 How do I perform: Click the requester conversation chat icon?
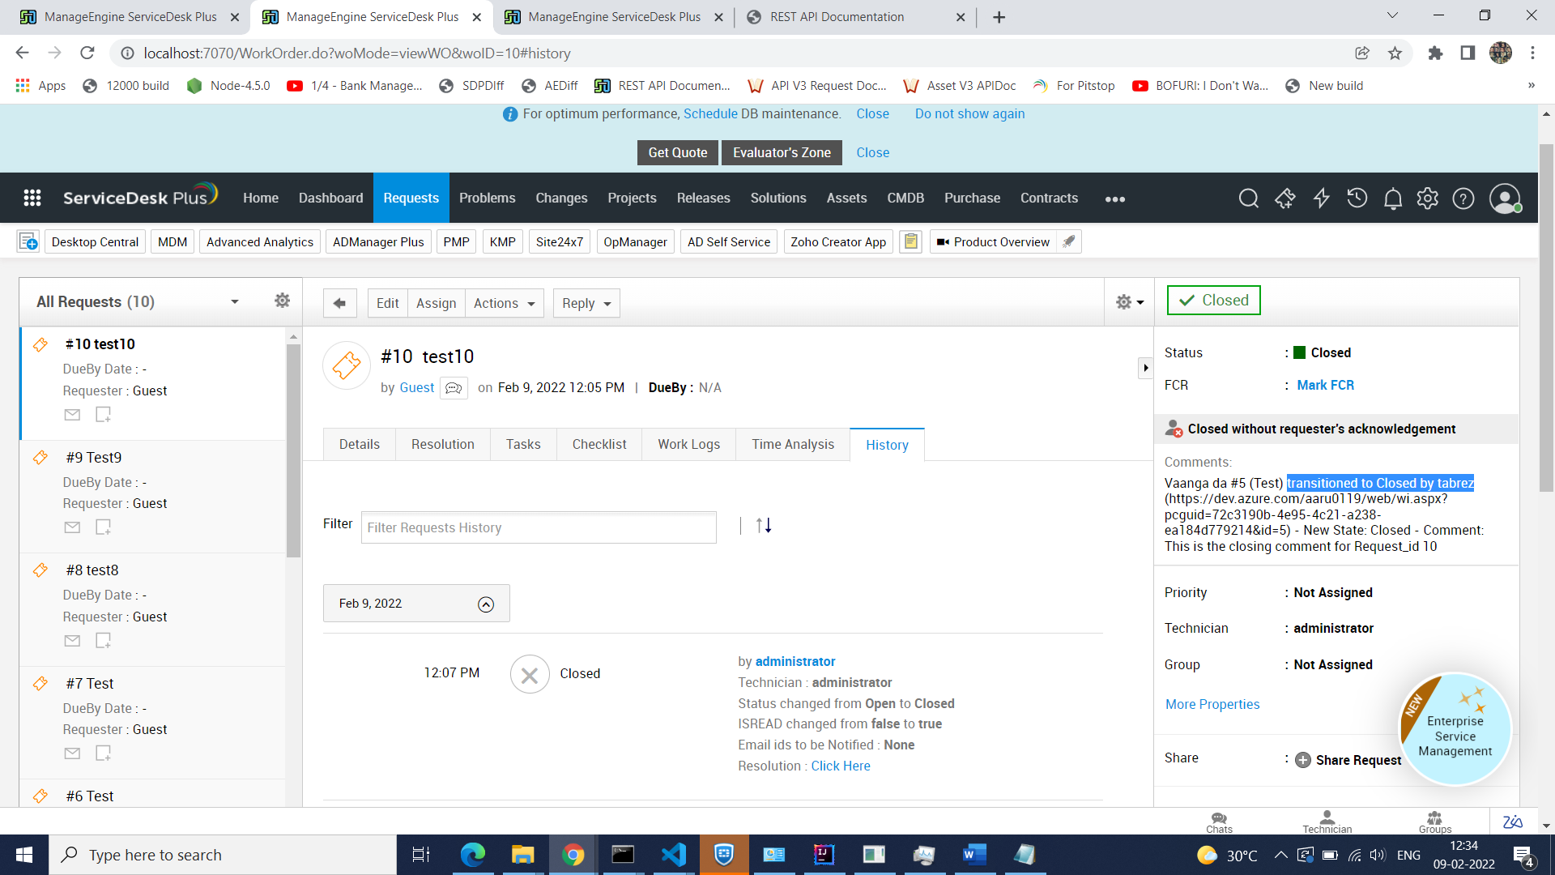(x=454, y=388)
